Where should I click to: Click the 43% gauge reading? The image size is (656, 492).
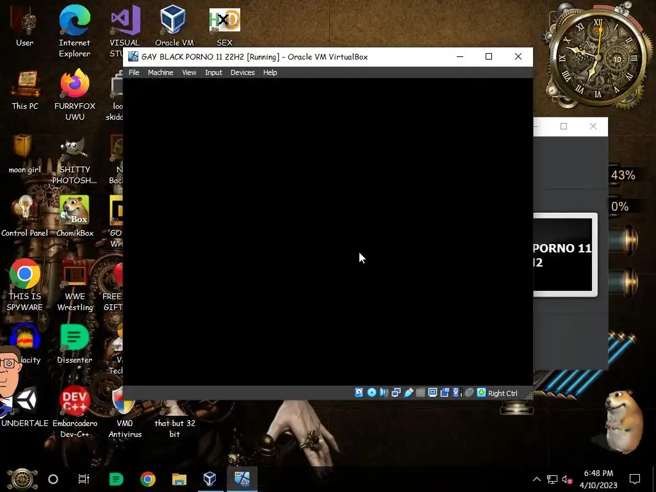tap(623, 175)
